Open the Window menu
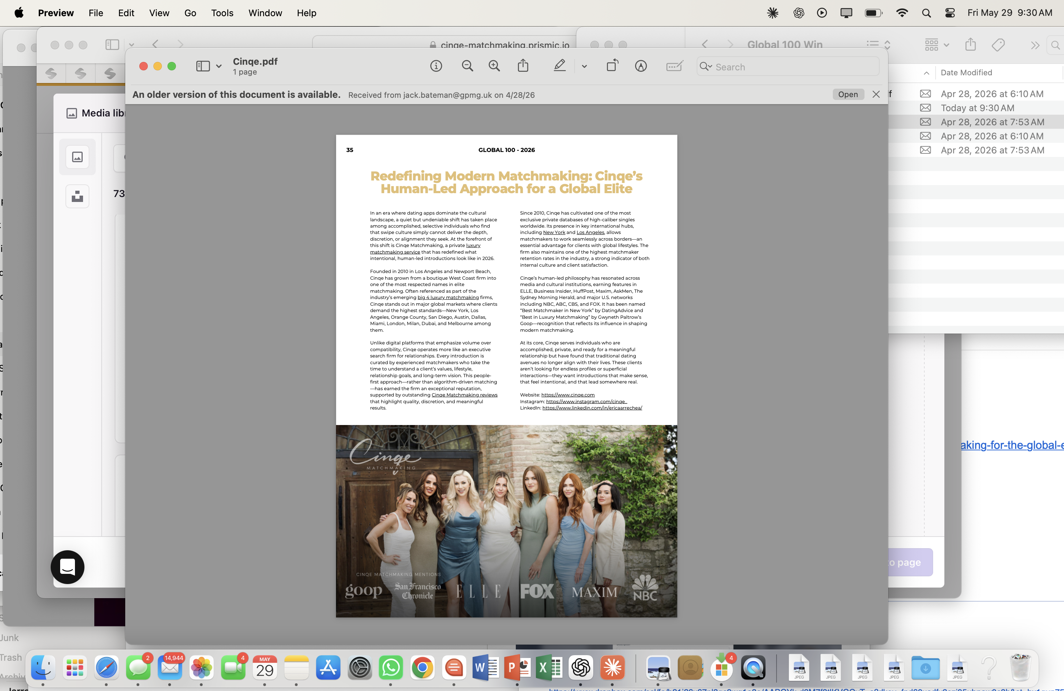The height and width of the screenshot is (691, 1064). tap(265, 13)
